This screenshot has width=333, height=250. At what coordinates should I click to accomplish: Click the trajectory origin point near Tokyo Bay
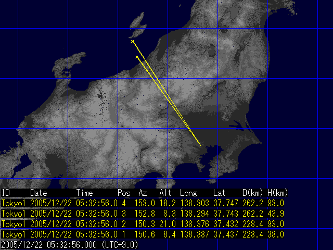pos(201,146)
